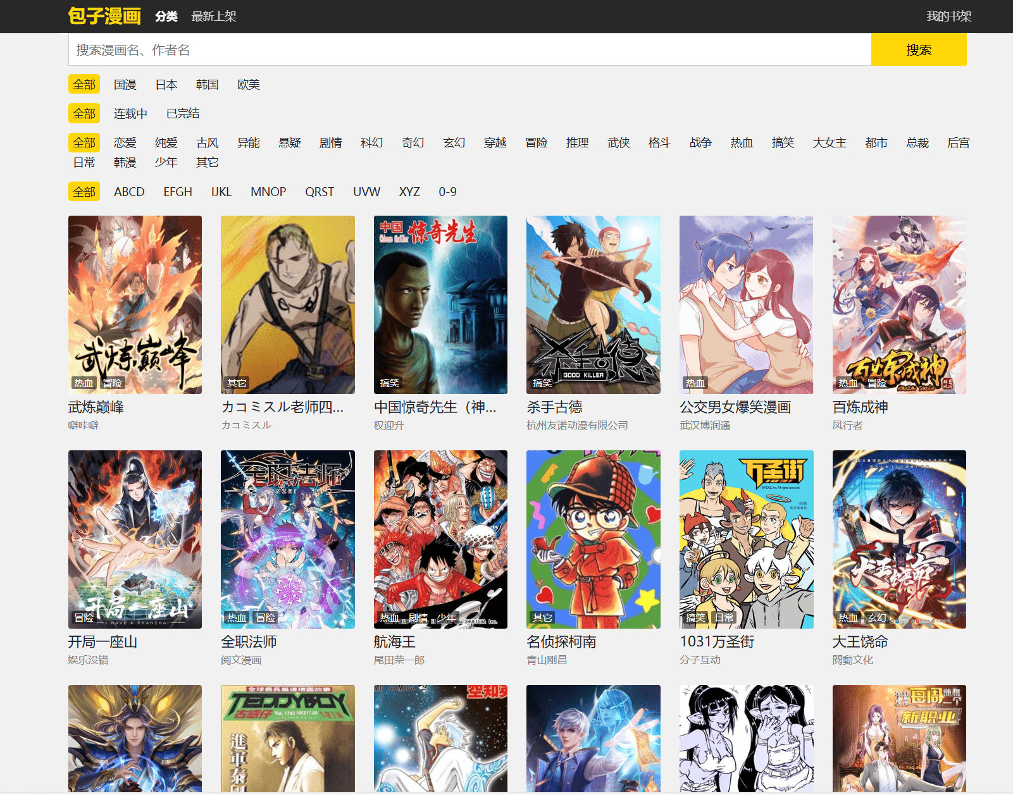Choose the 剧情 genre filter
Image resolution: width=1013 pixels, height=795 pixels.
pos(331,143)
